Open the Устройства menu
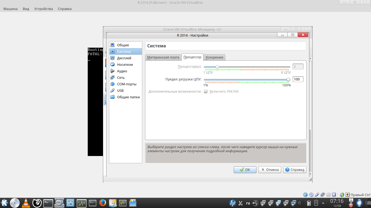 tap(43, 9)
